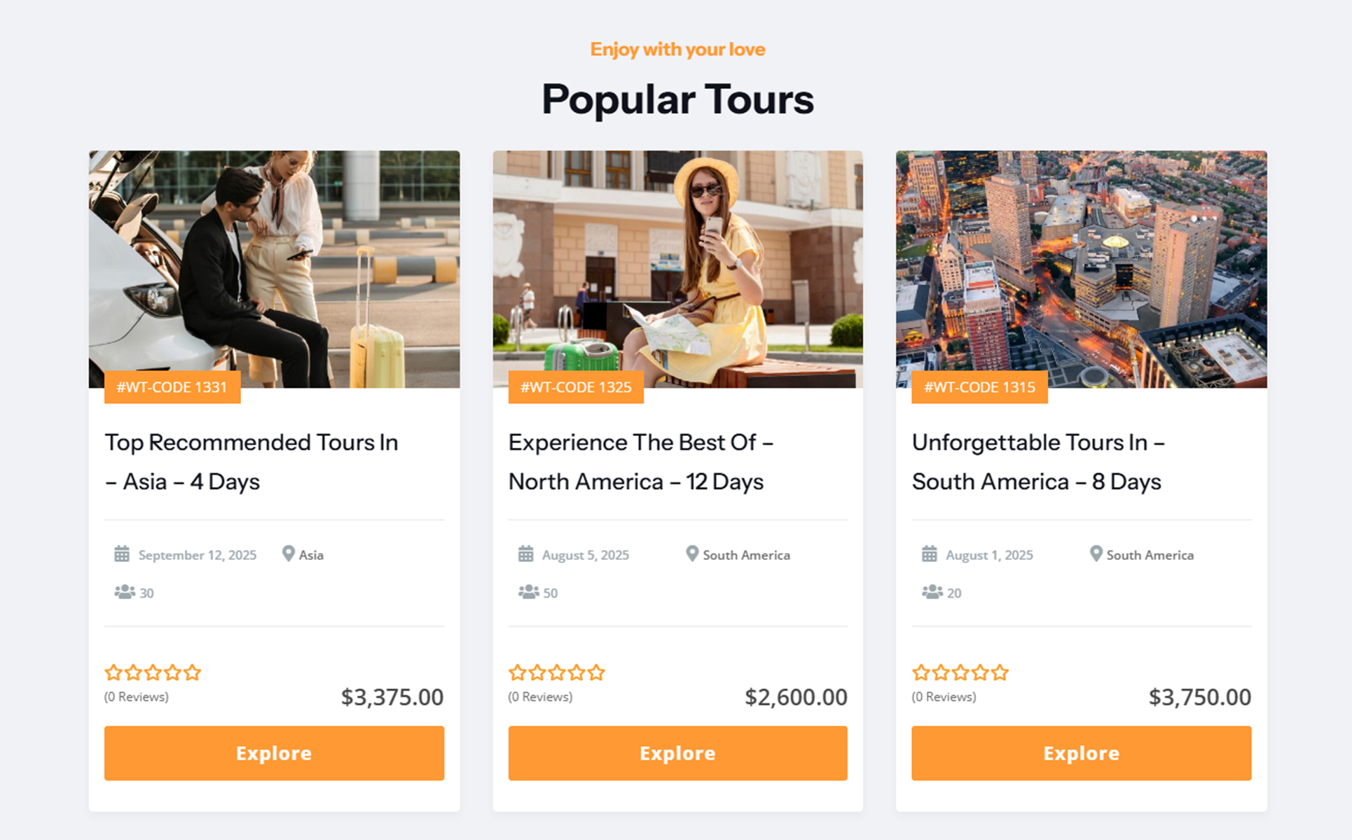
Task: Select the #WT-CODE 1315 badge
Action: point(979,387)
